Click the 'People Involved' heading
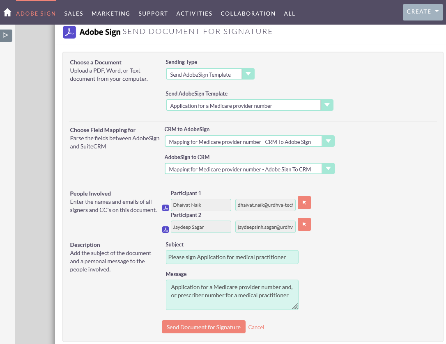 [x=90, y=194]
